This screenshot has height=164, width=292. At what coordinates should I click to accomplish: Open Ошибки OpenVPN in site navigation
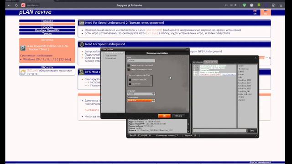[x=47, y=31]
